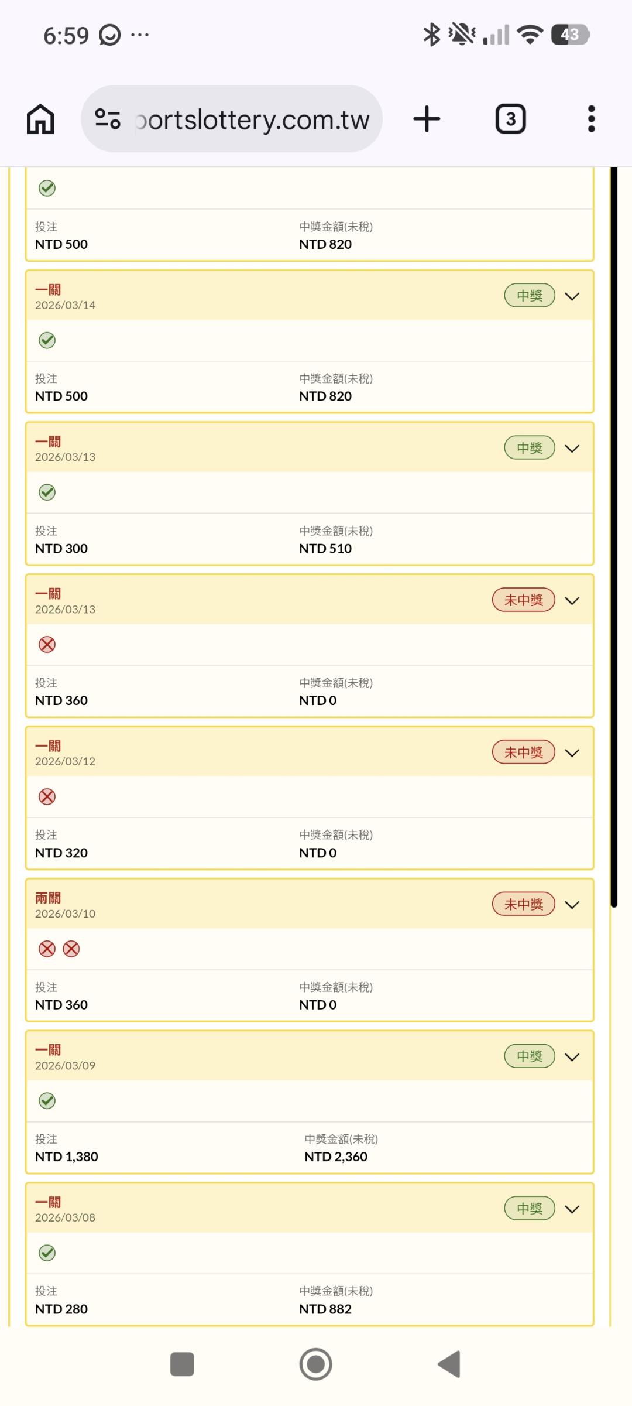Click 中獎 badge on NTD 300 bet
Screen dimensions: 632x1406
pyautogui.click(x=529, y=448)
